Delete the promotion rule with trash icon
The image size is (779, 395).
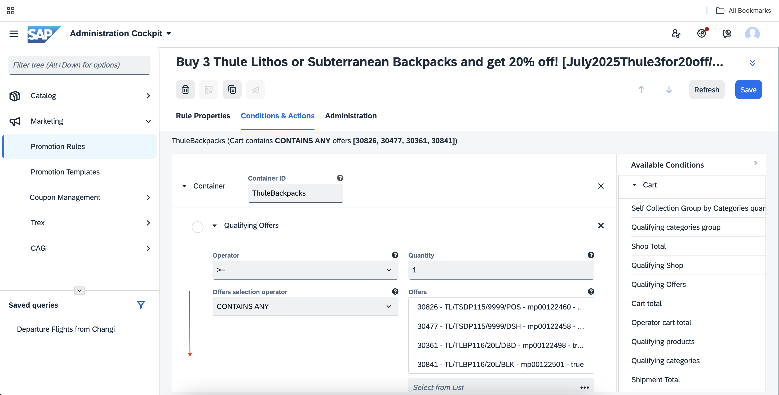(185, 89)
